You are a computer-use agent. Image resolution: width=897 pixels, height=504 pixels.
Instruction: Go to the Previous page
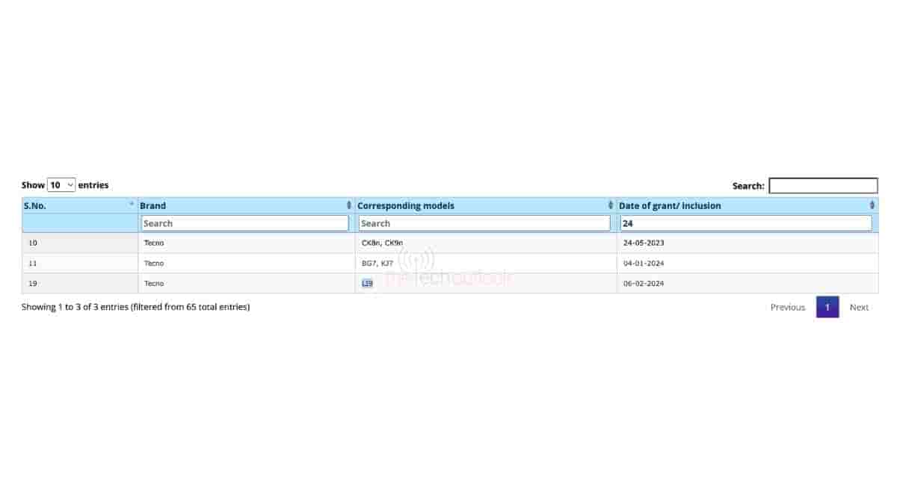click(x=788, y=307)
